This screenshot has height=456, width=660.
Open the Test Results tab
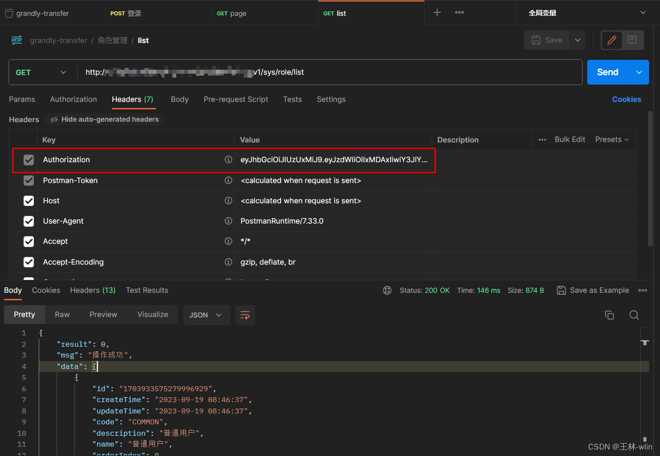[147, 290]
